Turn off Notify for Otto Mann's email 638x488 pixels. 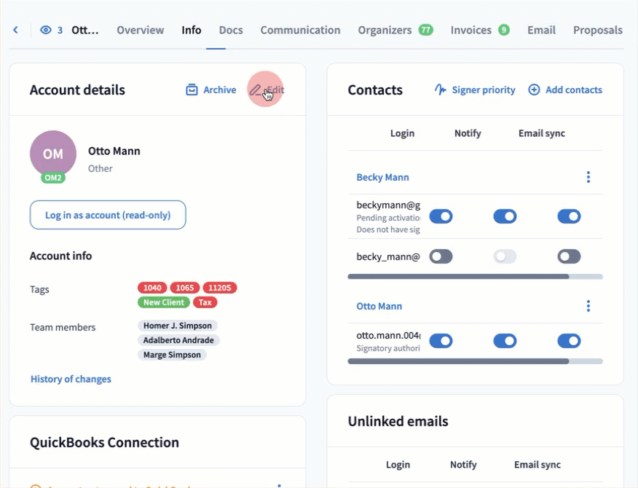505,341
